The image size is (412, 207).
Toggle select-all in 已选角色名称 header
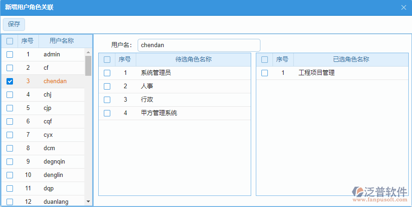(x=265, y=60)
